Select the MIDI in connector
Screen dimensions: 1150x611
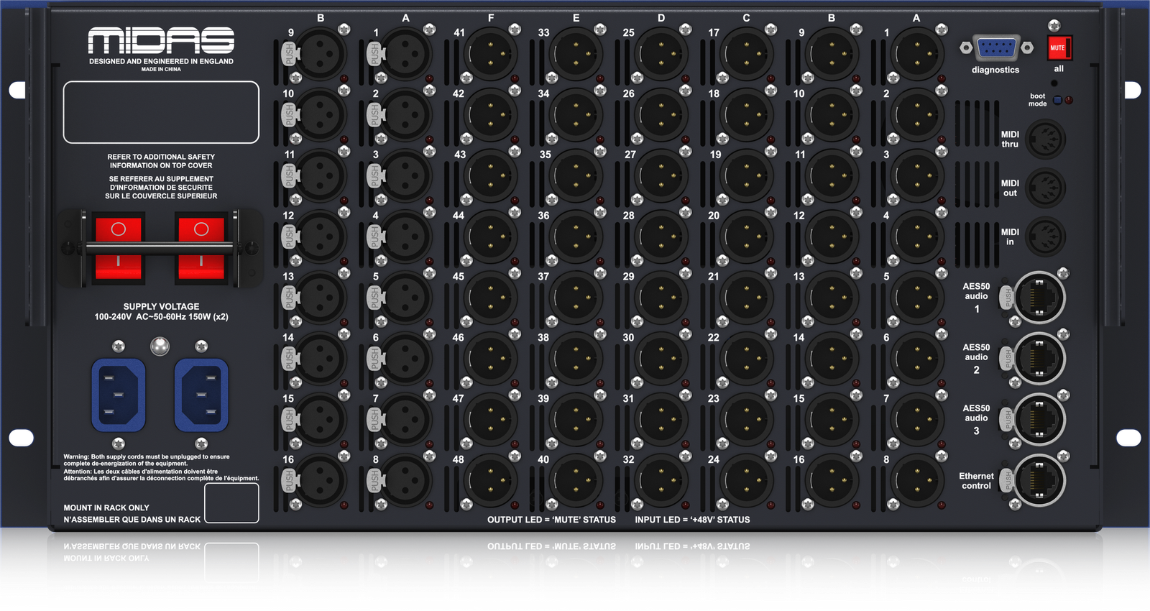pyautogui.click(x=1045, y=236)
